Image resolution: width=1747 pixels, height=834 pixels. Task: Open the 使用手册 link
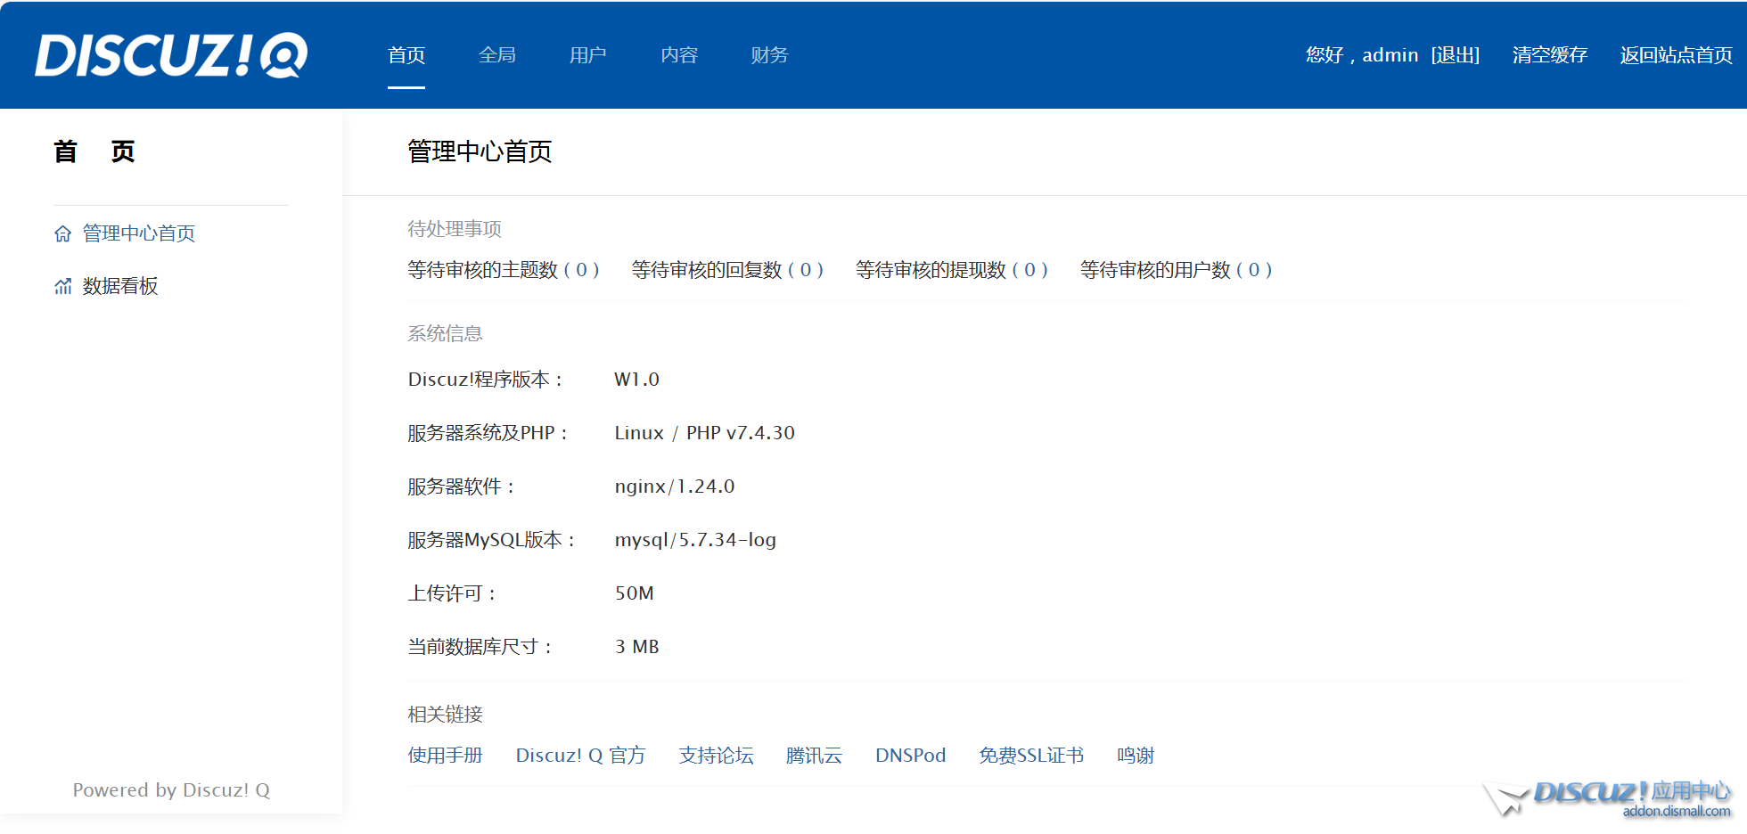point(446,756)
